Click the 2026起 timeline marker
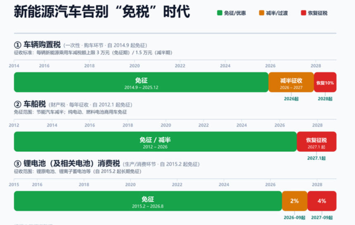The height and width of the screenshot is (225, 355). click(291, 99)
